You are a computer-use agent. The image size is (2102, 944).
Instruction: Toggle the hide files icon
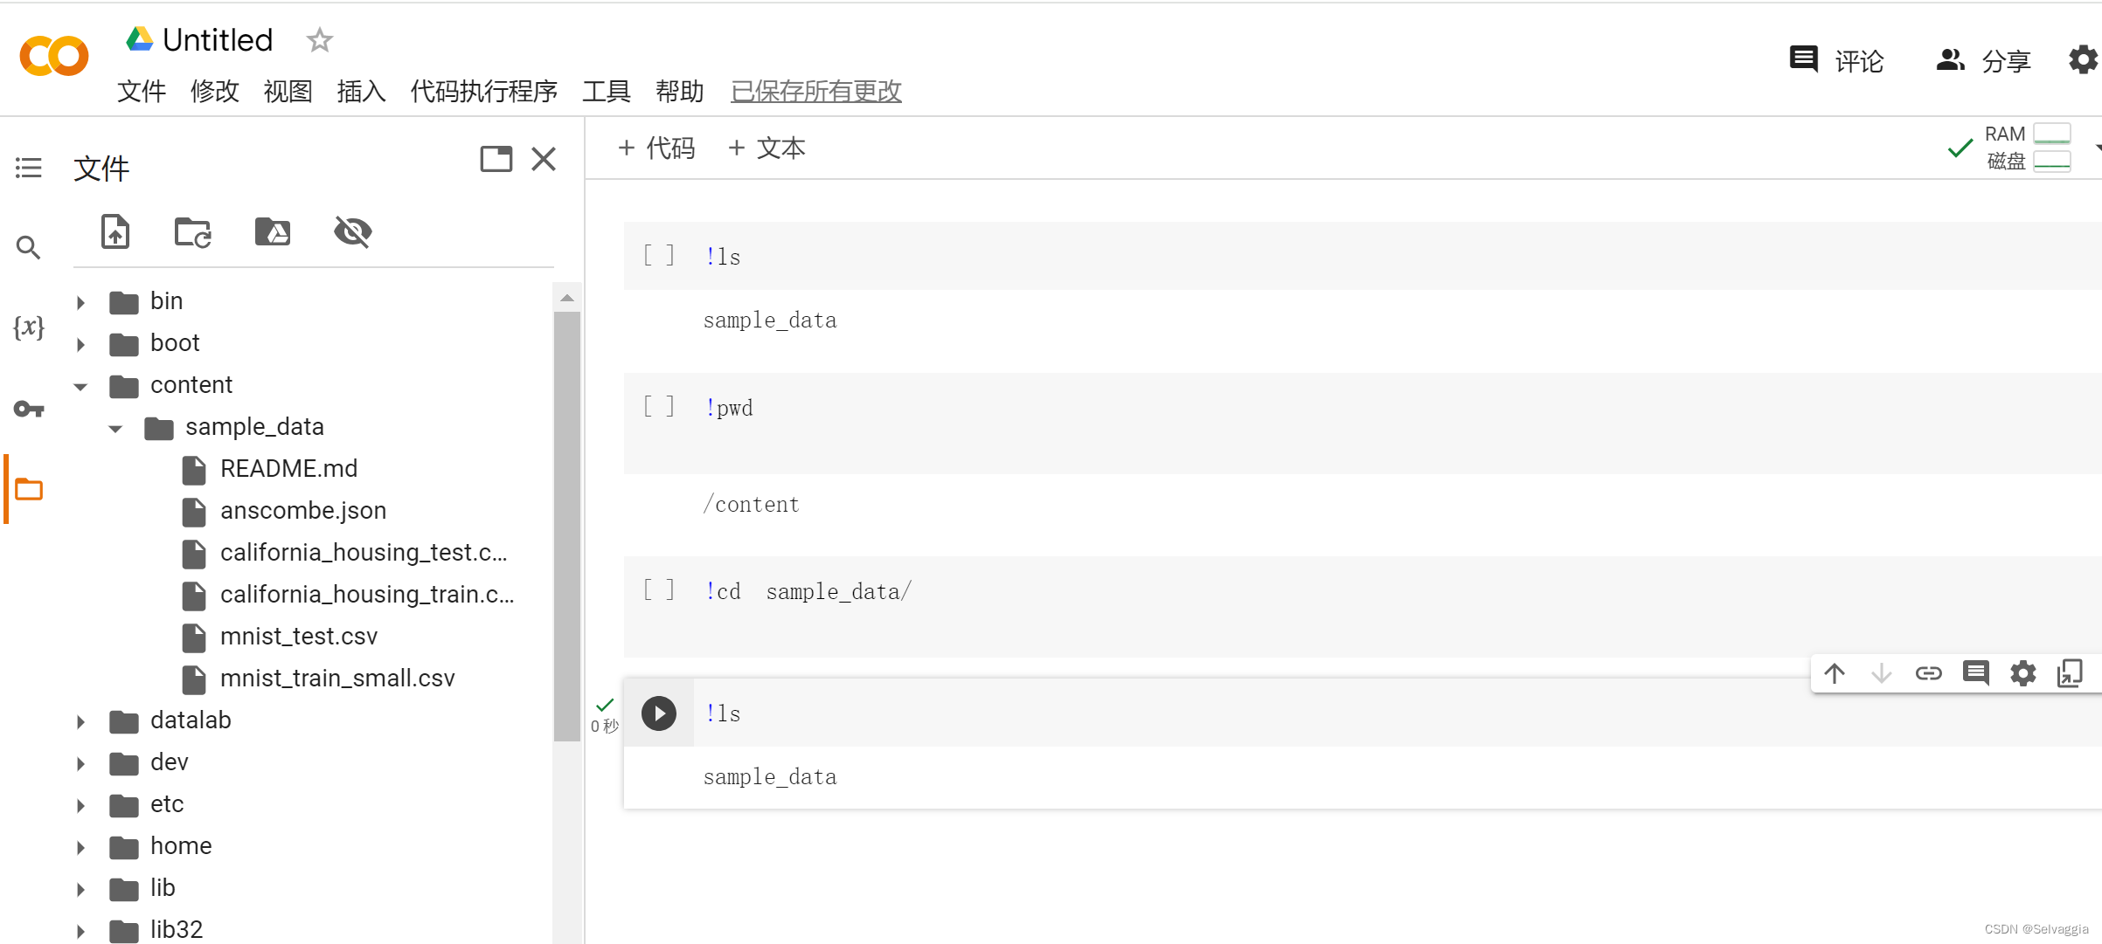click(351, 231)
